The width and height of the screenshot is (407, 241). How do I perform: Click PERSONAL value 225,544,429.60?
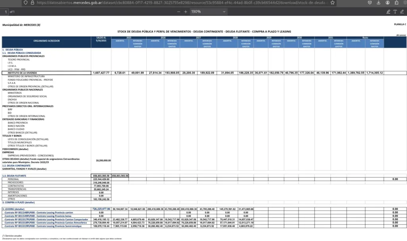coord(101,179)
